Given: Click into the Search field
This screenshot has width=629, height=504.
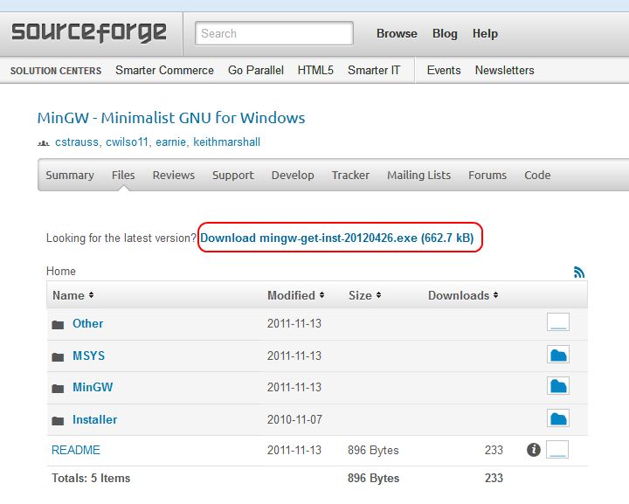Looking at the screenshot, I should click(274, 33).
